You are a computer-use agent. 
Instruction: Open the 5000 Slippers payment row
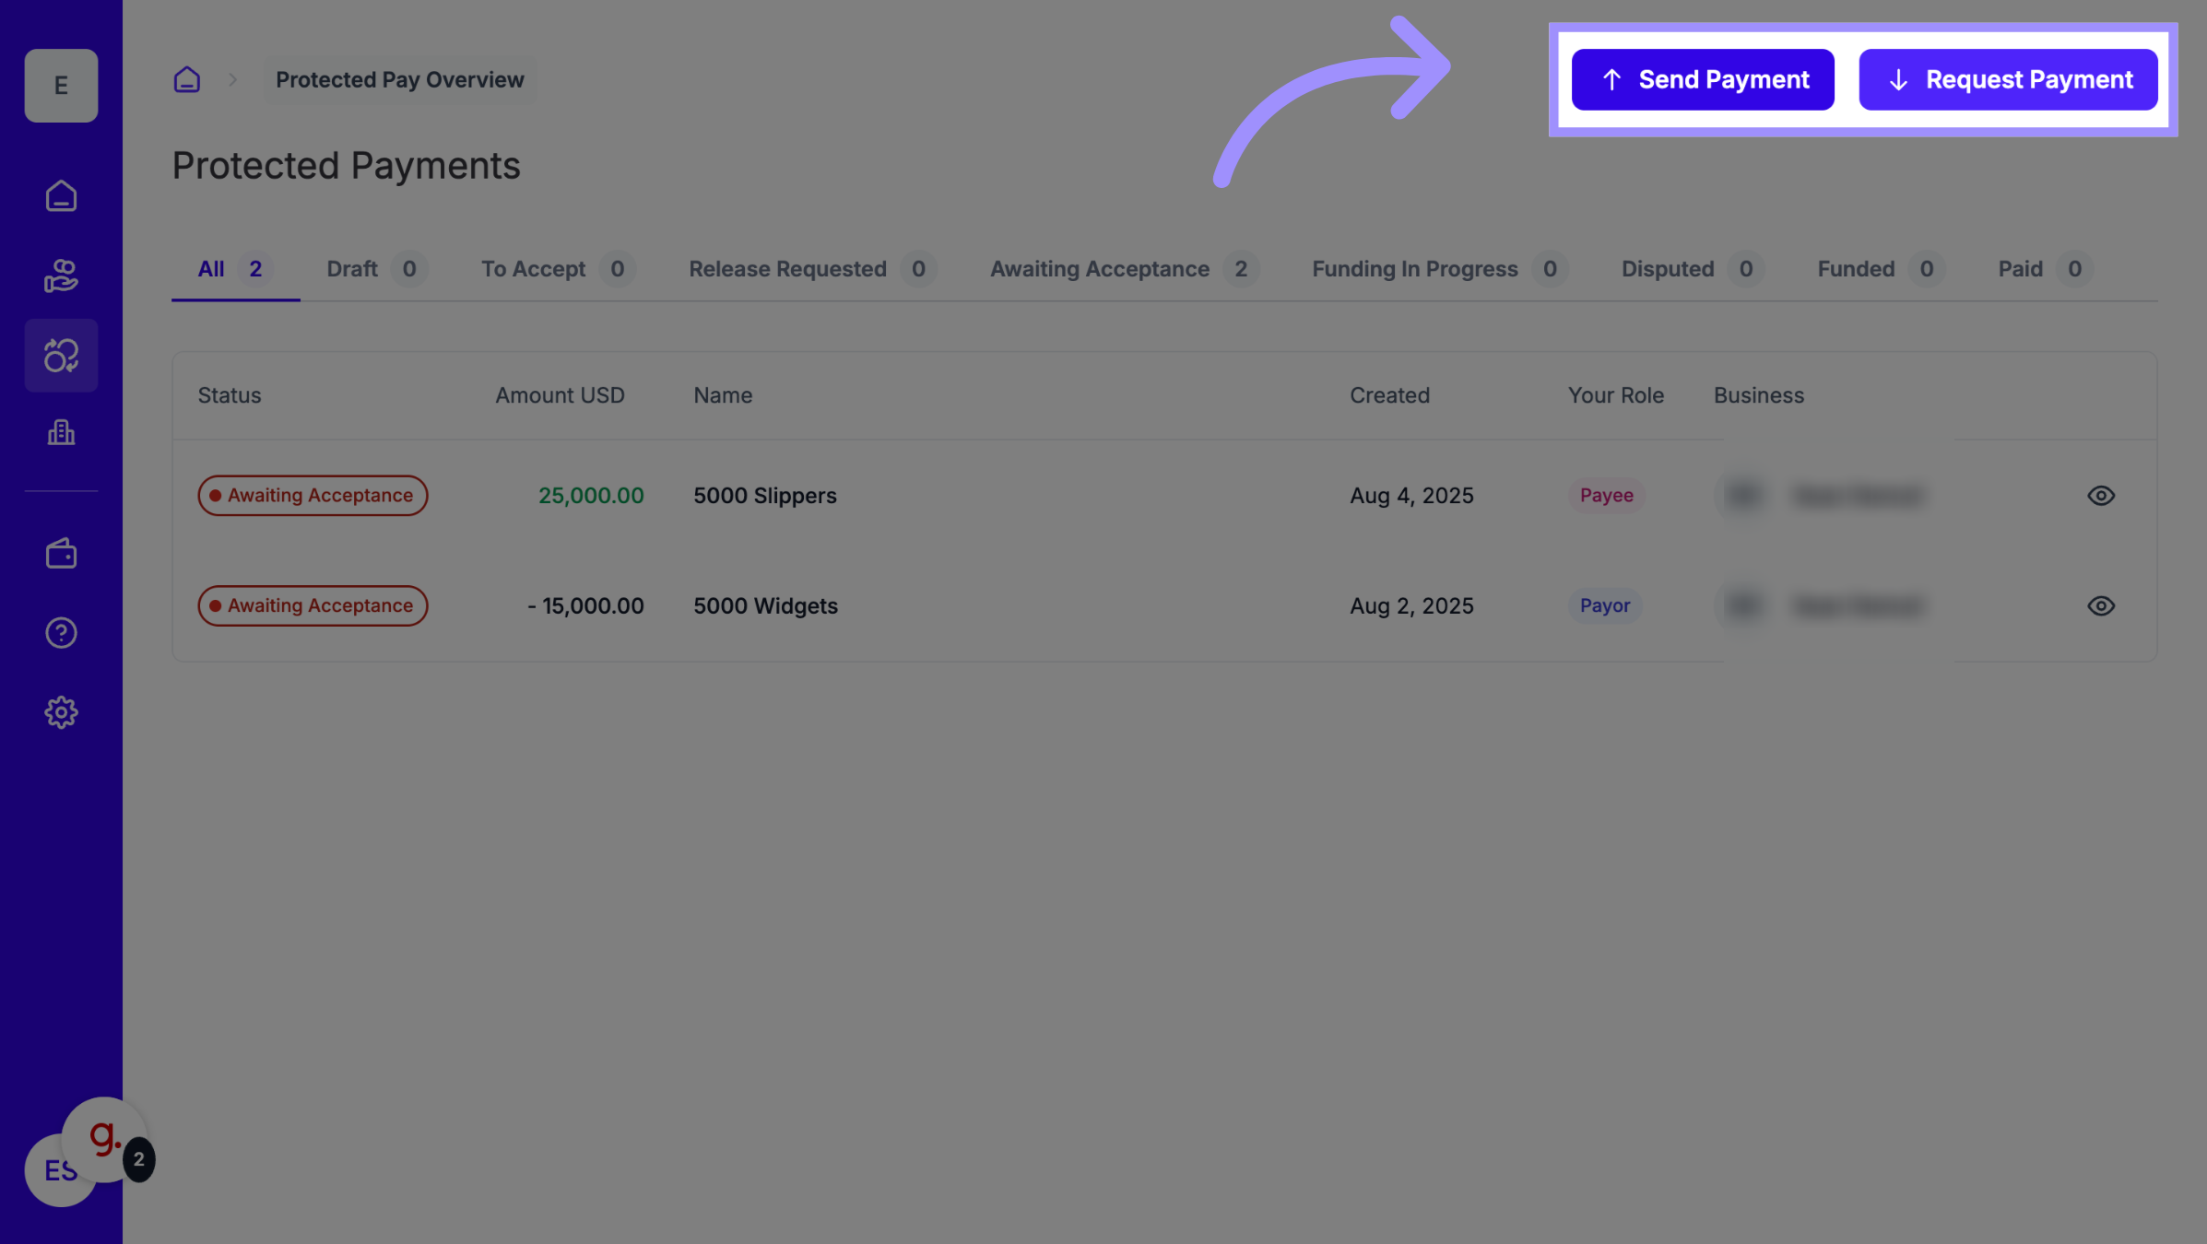(x=764, y=496)
